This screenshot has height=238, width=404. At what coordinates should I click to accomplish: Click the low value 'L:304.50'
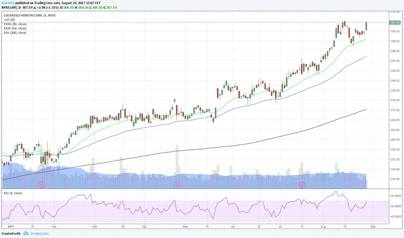coord(96,7)
